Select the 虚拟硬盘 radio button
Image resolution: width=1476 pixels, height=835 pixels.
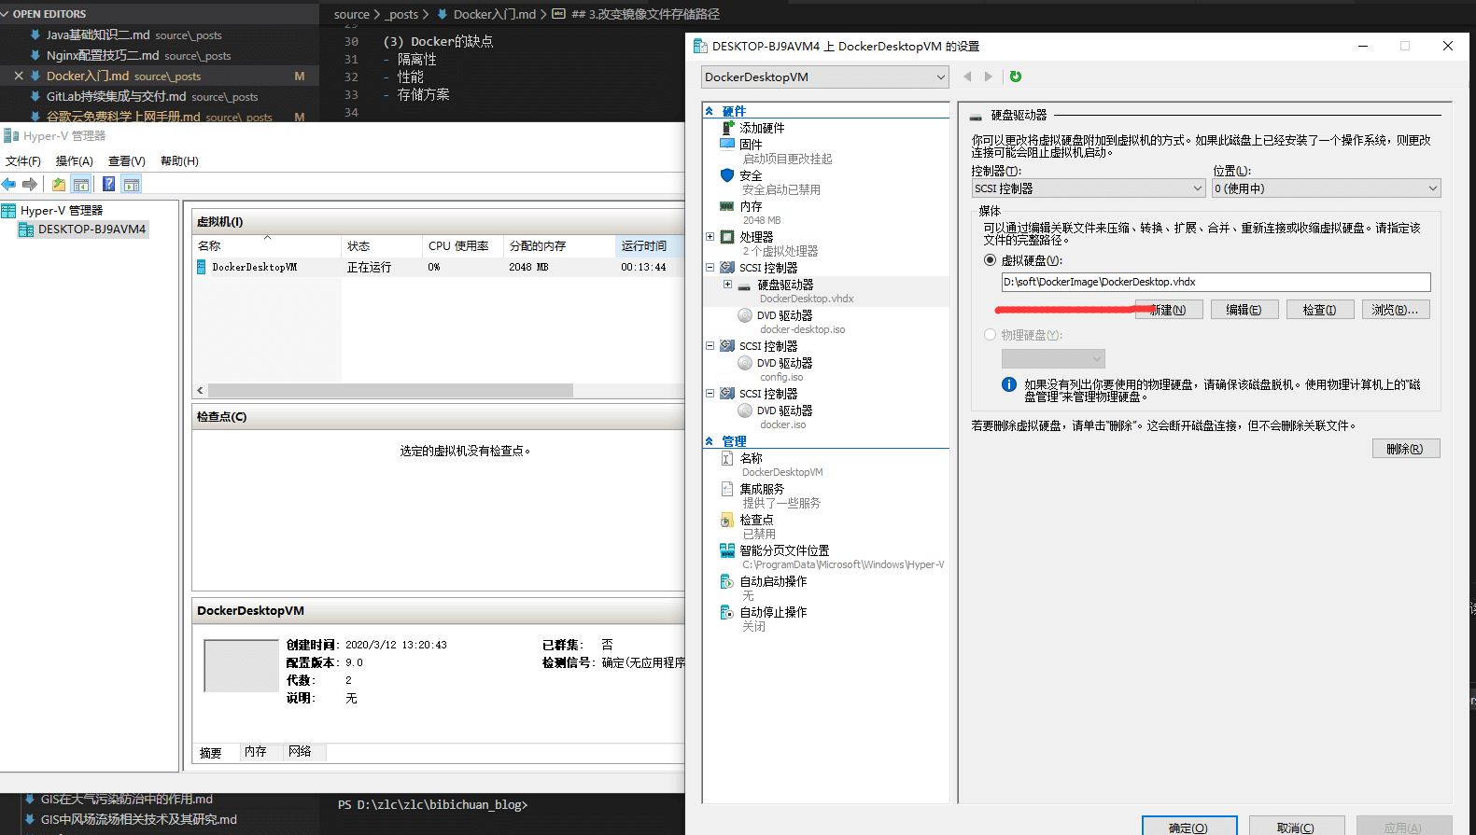[990, 260]
